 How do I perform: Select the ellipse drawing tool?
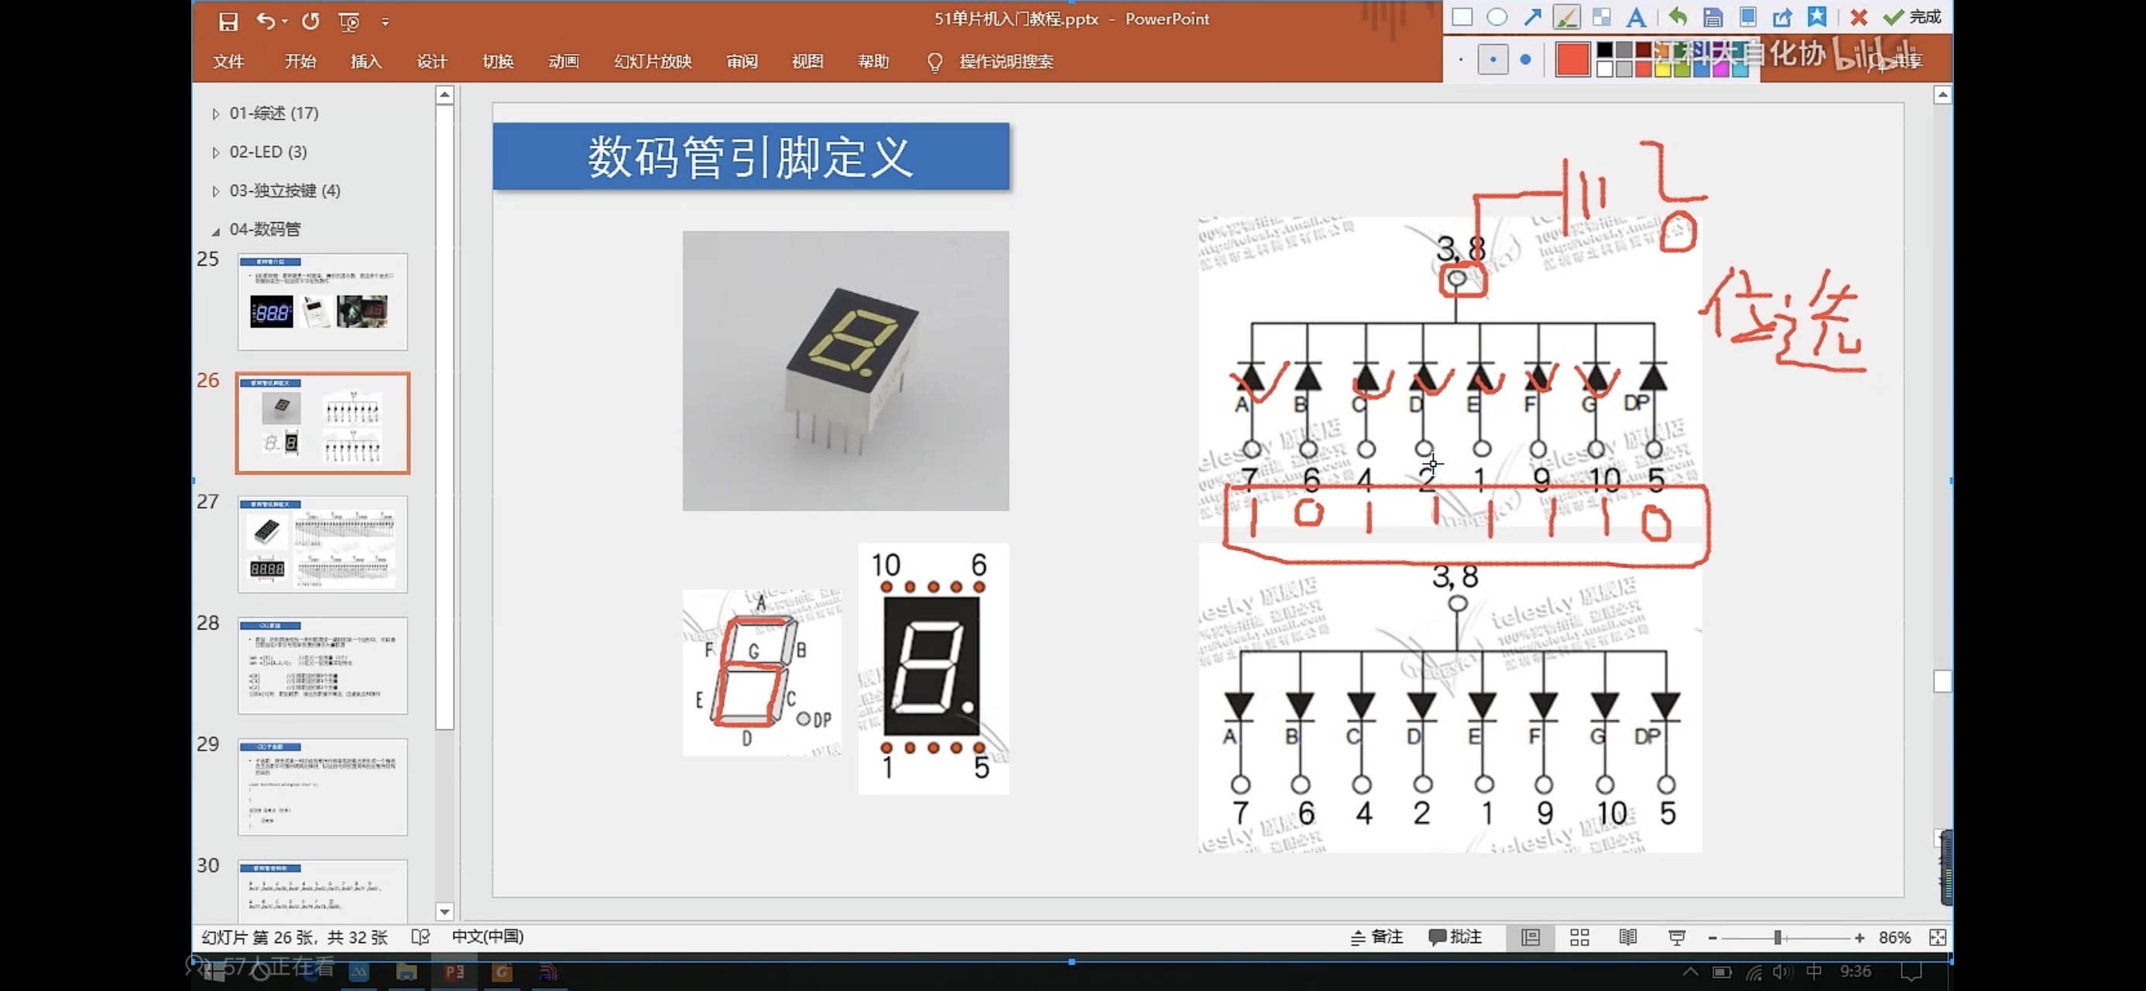click(1497, 18)
